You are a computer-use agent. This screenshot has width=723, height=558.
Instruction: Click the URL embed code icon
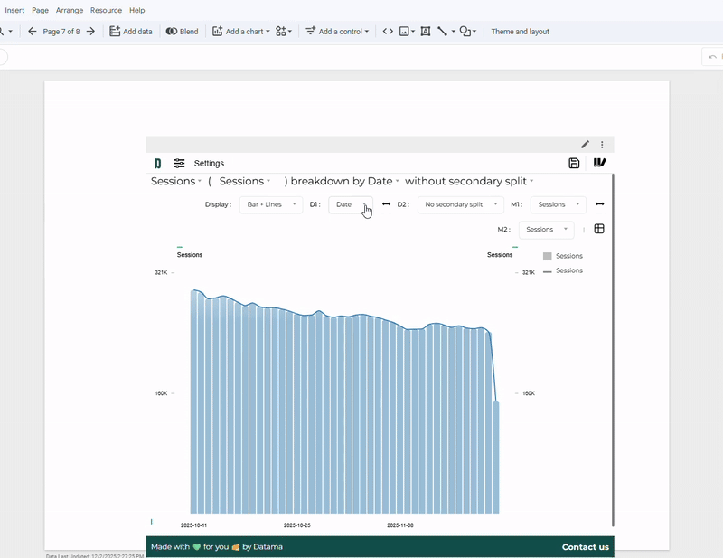coord(388,32)
